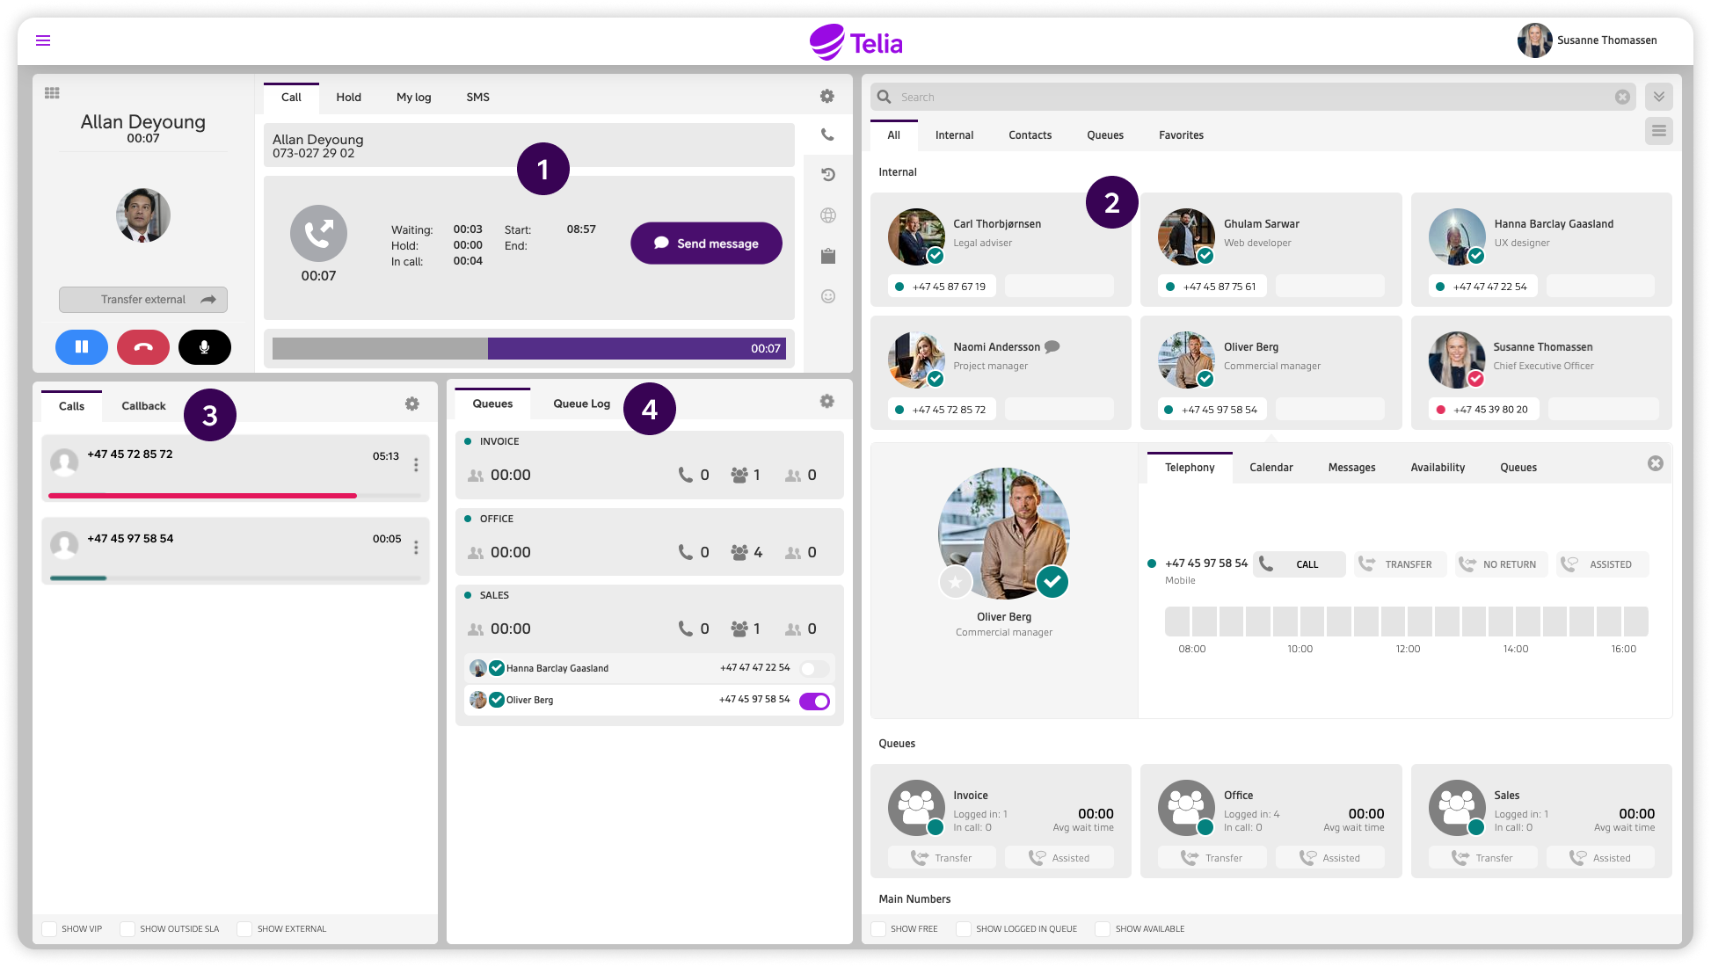Open Queues panel settings gear
This screenshot has height=967, width=1711.
coord(827,402)
